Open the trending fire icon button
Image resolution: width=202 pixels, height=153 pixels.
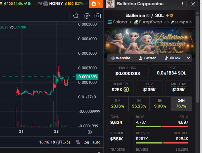(x=96, y=4)
